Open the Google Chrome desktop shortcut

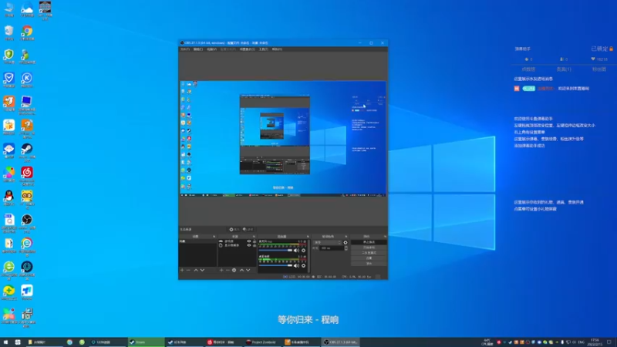click(27, 31)
